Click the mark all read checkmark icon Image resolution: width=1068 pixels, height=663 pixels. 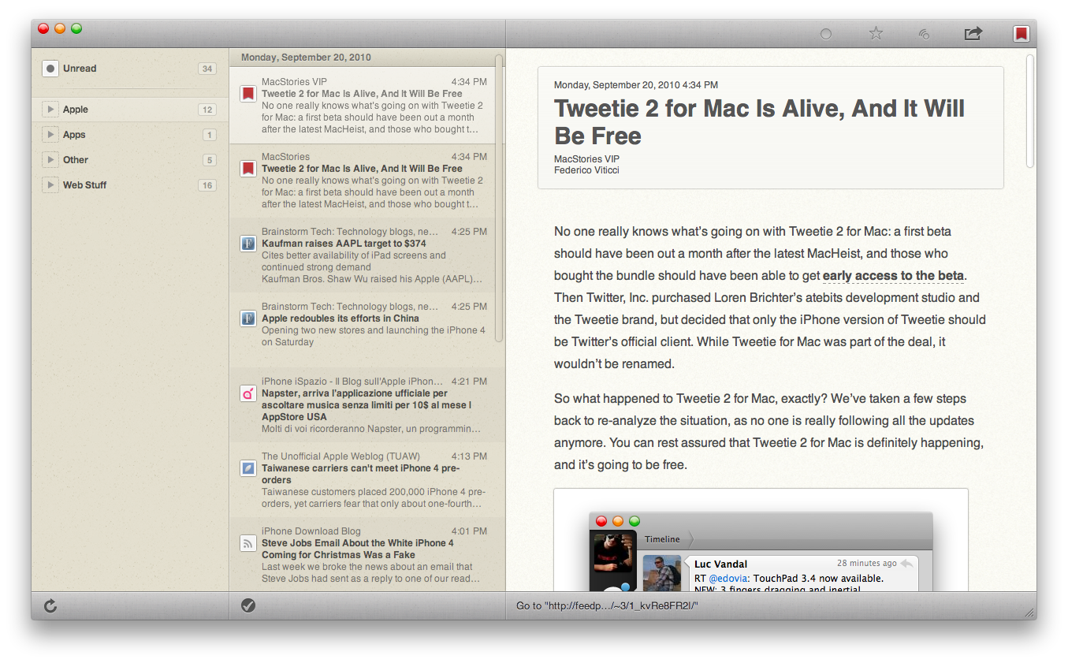point(248,605)
